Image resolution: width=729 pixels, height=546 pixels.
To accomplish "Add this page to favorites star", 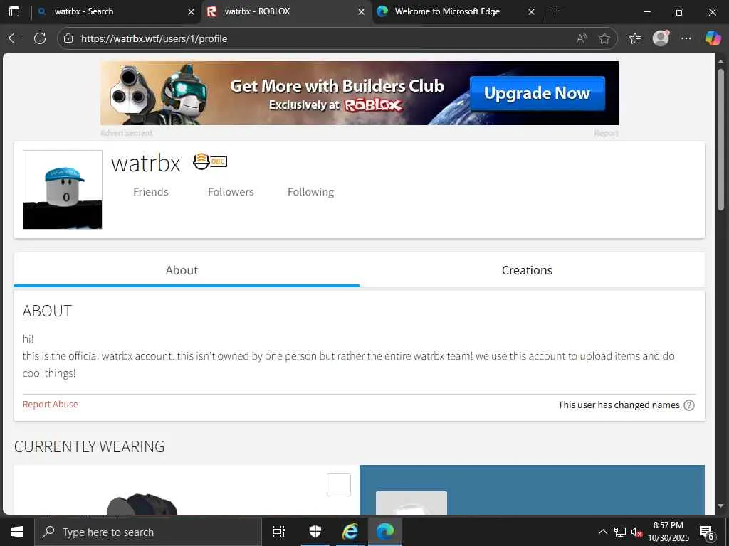I will [604, 38].
